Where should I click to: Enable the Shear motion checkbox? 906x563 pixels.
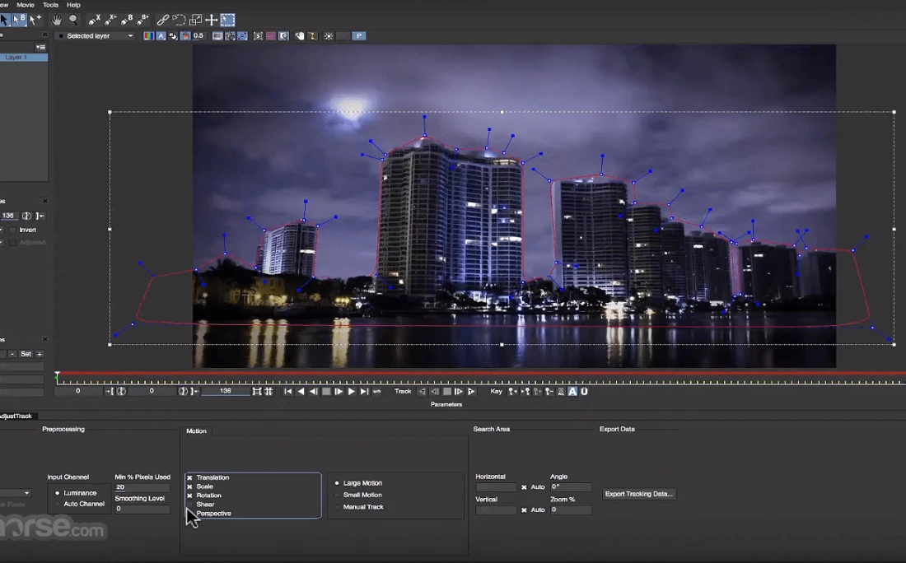pos(189,505)
